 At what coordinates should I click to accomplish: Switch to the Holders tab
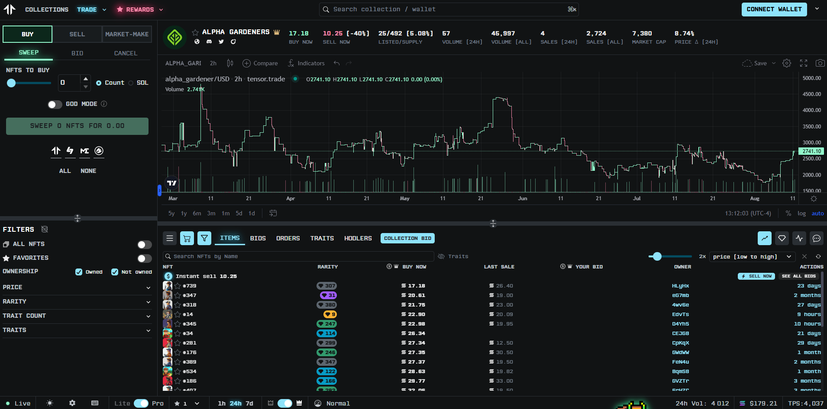click(358, 238)
